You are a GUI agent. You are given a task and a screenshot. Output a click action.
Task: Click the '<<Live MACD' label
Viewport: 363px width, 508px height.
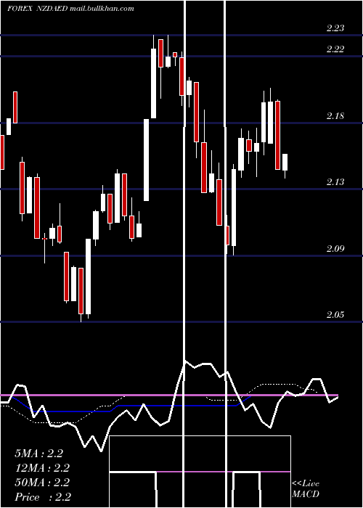click(x=306, y=488)
